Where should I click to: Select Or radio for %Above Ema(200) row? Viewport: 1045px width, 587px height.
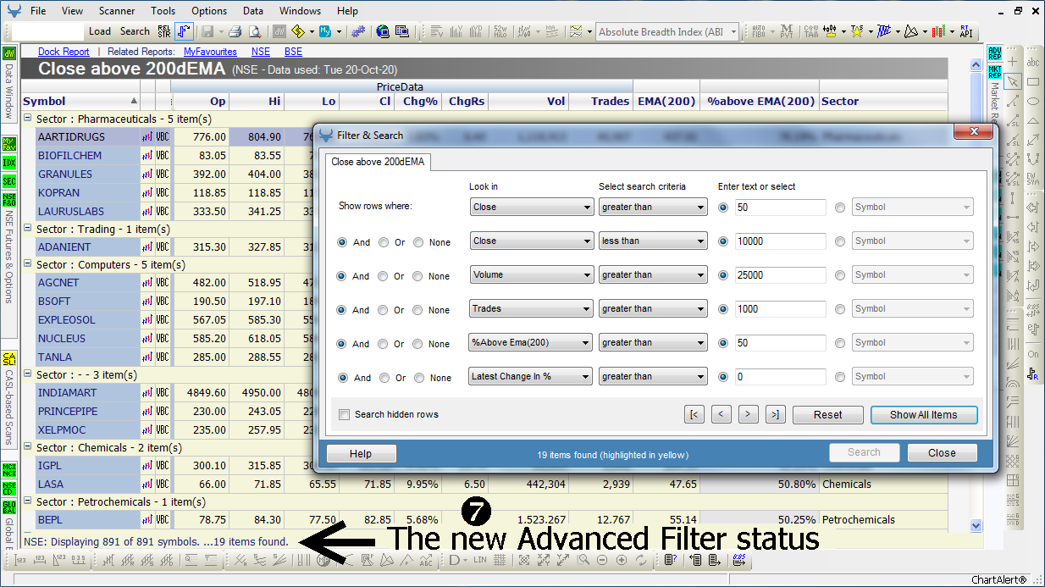pos(384,344)
